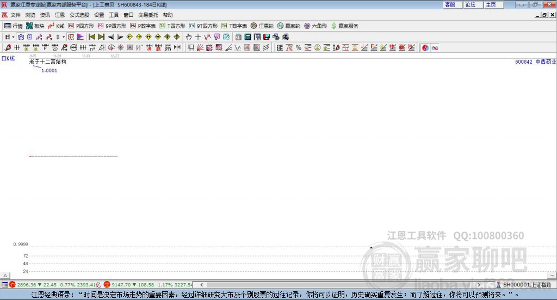Click the 沪 Shanghai index status icon
Viewport: 557px width, 300px height.
(13, 284)
